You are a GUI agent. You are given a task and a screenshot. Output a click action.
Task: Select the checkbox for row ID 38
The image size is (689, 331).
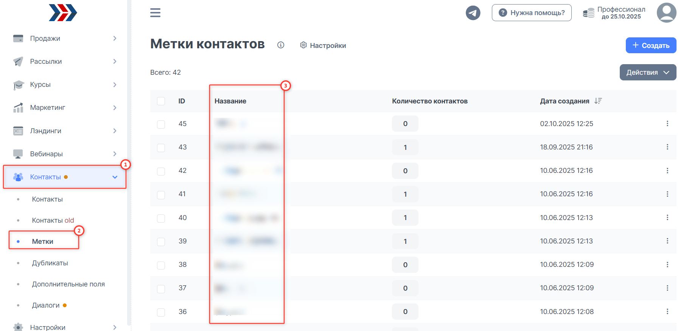pyautogui.click(x=161, y=265)
